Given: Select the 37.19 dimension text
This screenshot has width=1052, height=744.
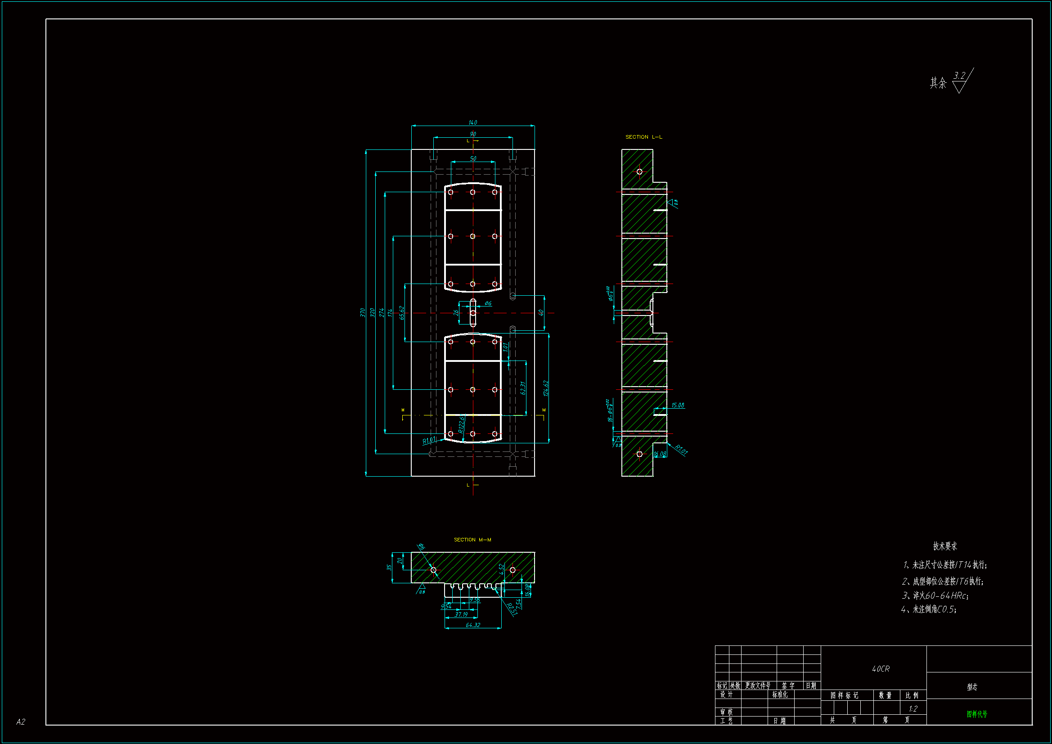Looking at the screenshot, I should [461, 615].
